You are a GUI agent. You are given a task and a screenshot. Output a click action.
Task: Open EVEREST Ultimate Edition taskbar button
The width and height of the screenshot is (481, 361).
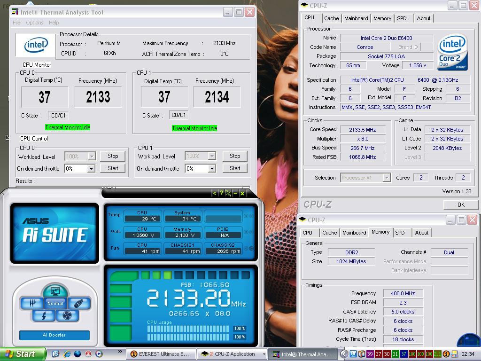(161, 354)
